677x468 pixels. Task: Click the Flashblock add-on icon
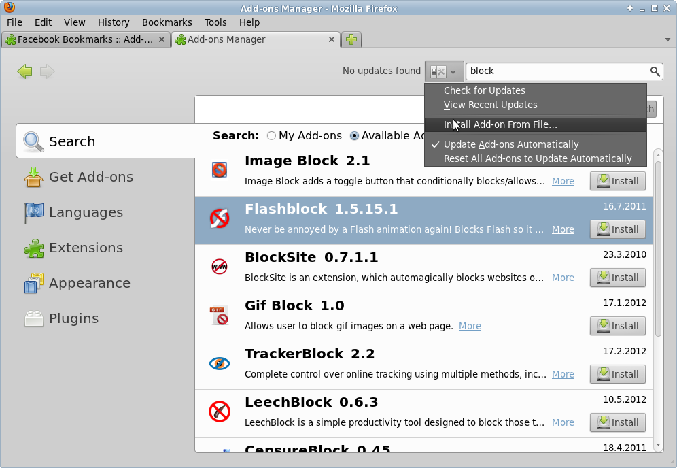220,218
